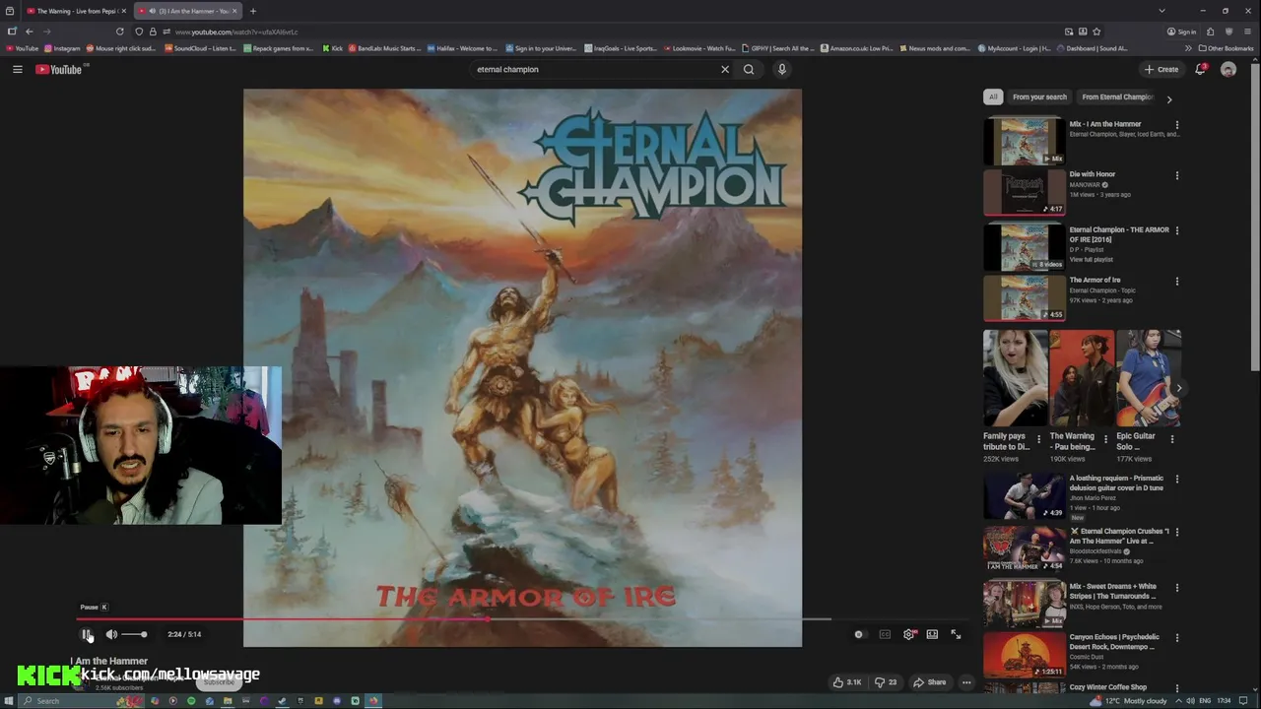The height and width of the screenshot is (709, 1261).
Task: Bookmark this page with star
Action: [x=1096, y=32]
